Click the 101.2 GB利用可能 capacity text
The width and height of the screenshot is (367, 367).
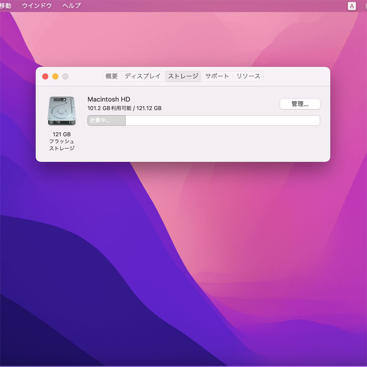tap(124, 109)
